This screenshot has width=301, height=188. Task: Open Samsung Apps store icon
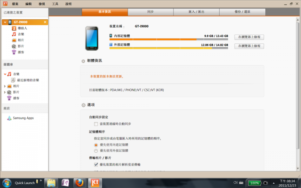tap(9, 118)
